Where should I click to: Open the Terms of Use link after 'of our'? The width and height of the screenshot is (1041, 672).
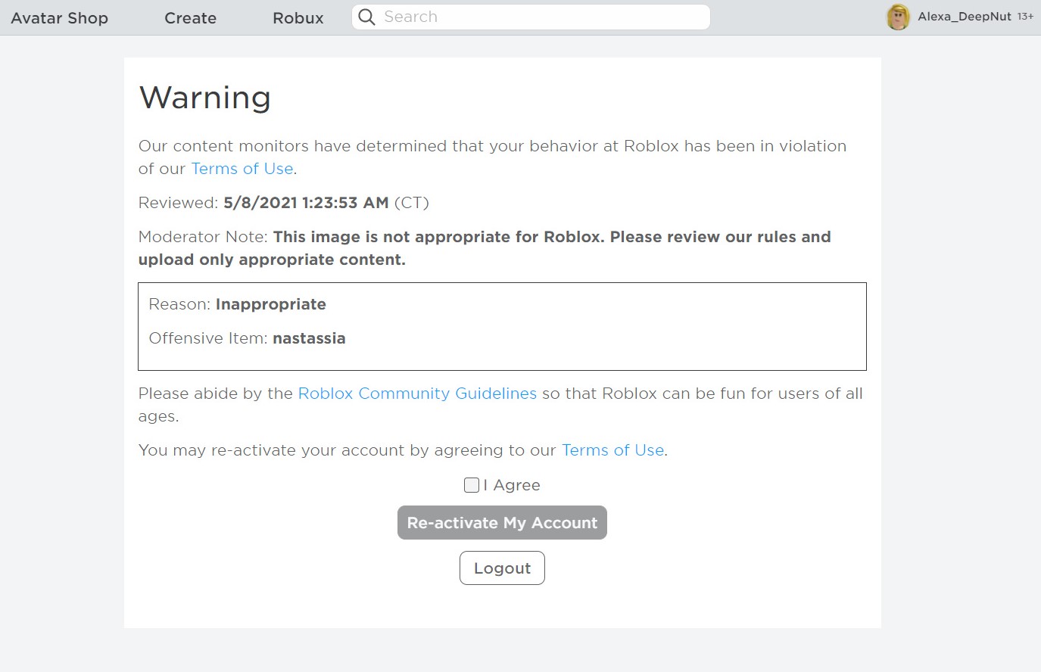click(242, 169)
